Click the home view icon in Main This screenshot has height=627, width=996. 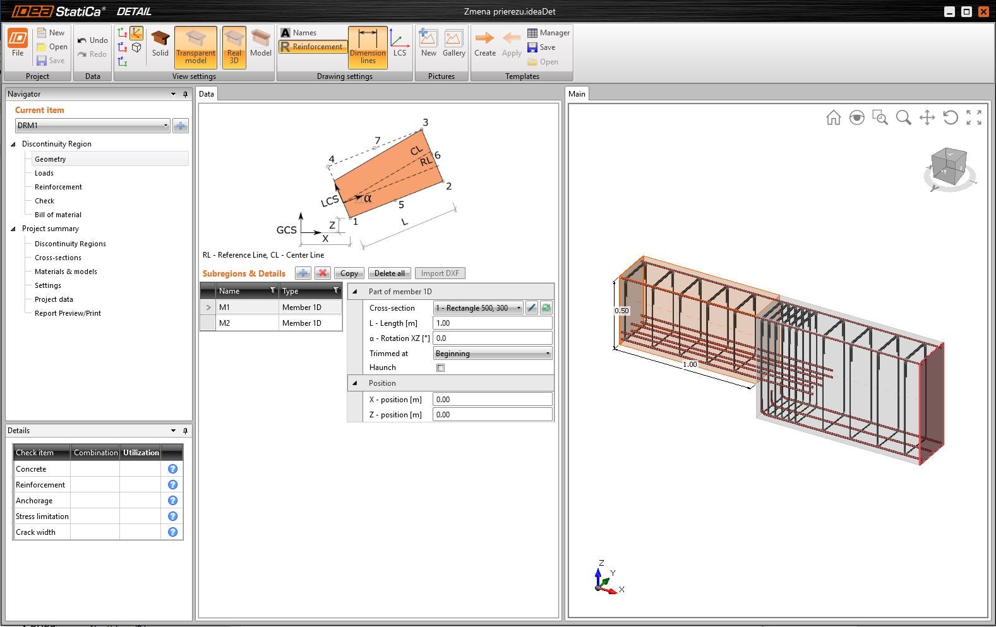(x=833, y=117)
